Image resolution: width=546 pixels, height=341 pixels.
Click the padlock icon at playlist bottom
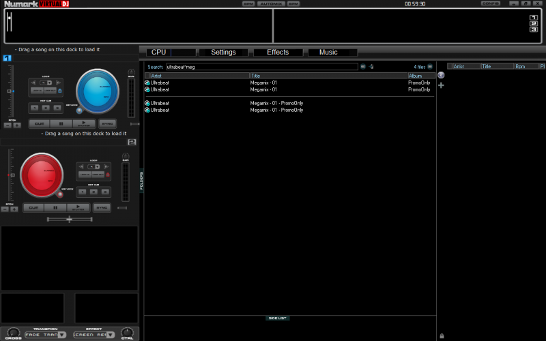click(x=442, y=336)
